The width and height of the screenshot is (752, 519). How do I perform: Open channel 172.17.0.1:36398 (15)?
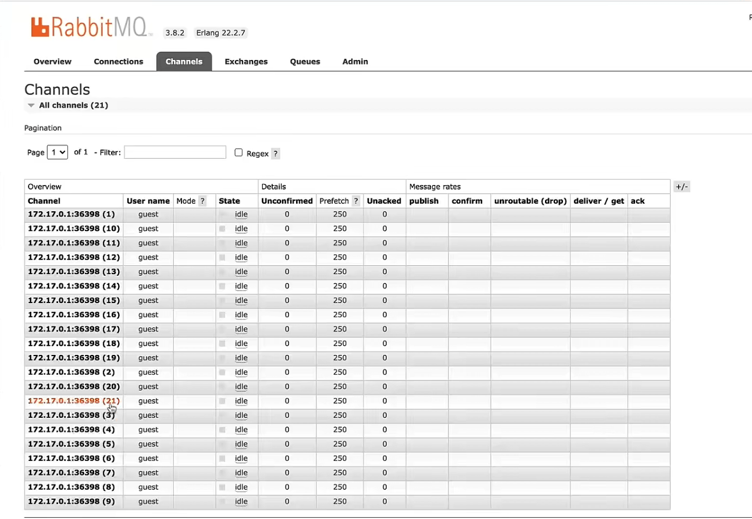[74, 300]
